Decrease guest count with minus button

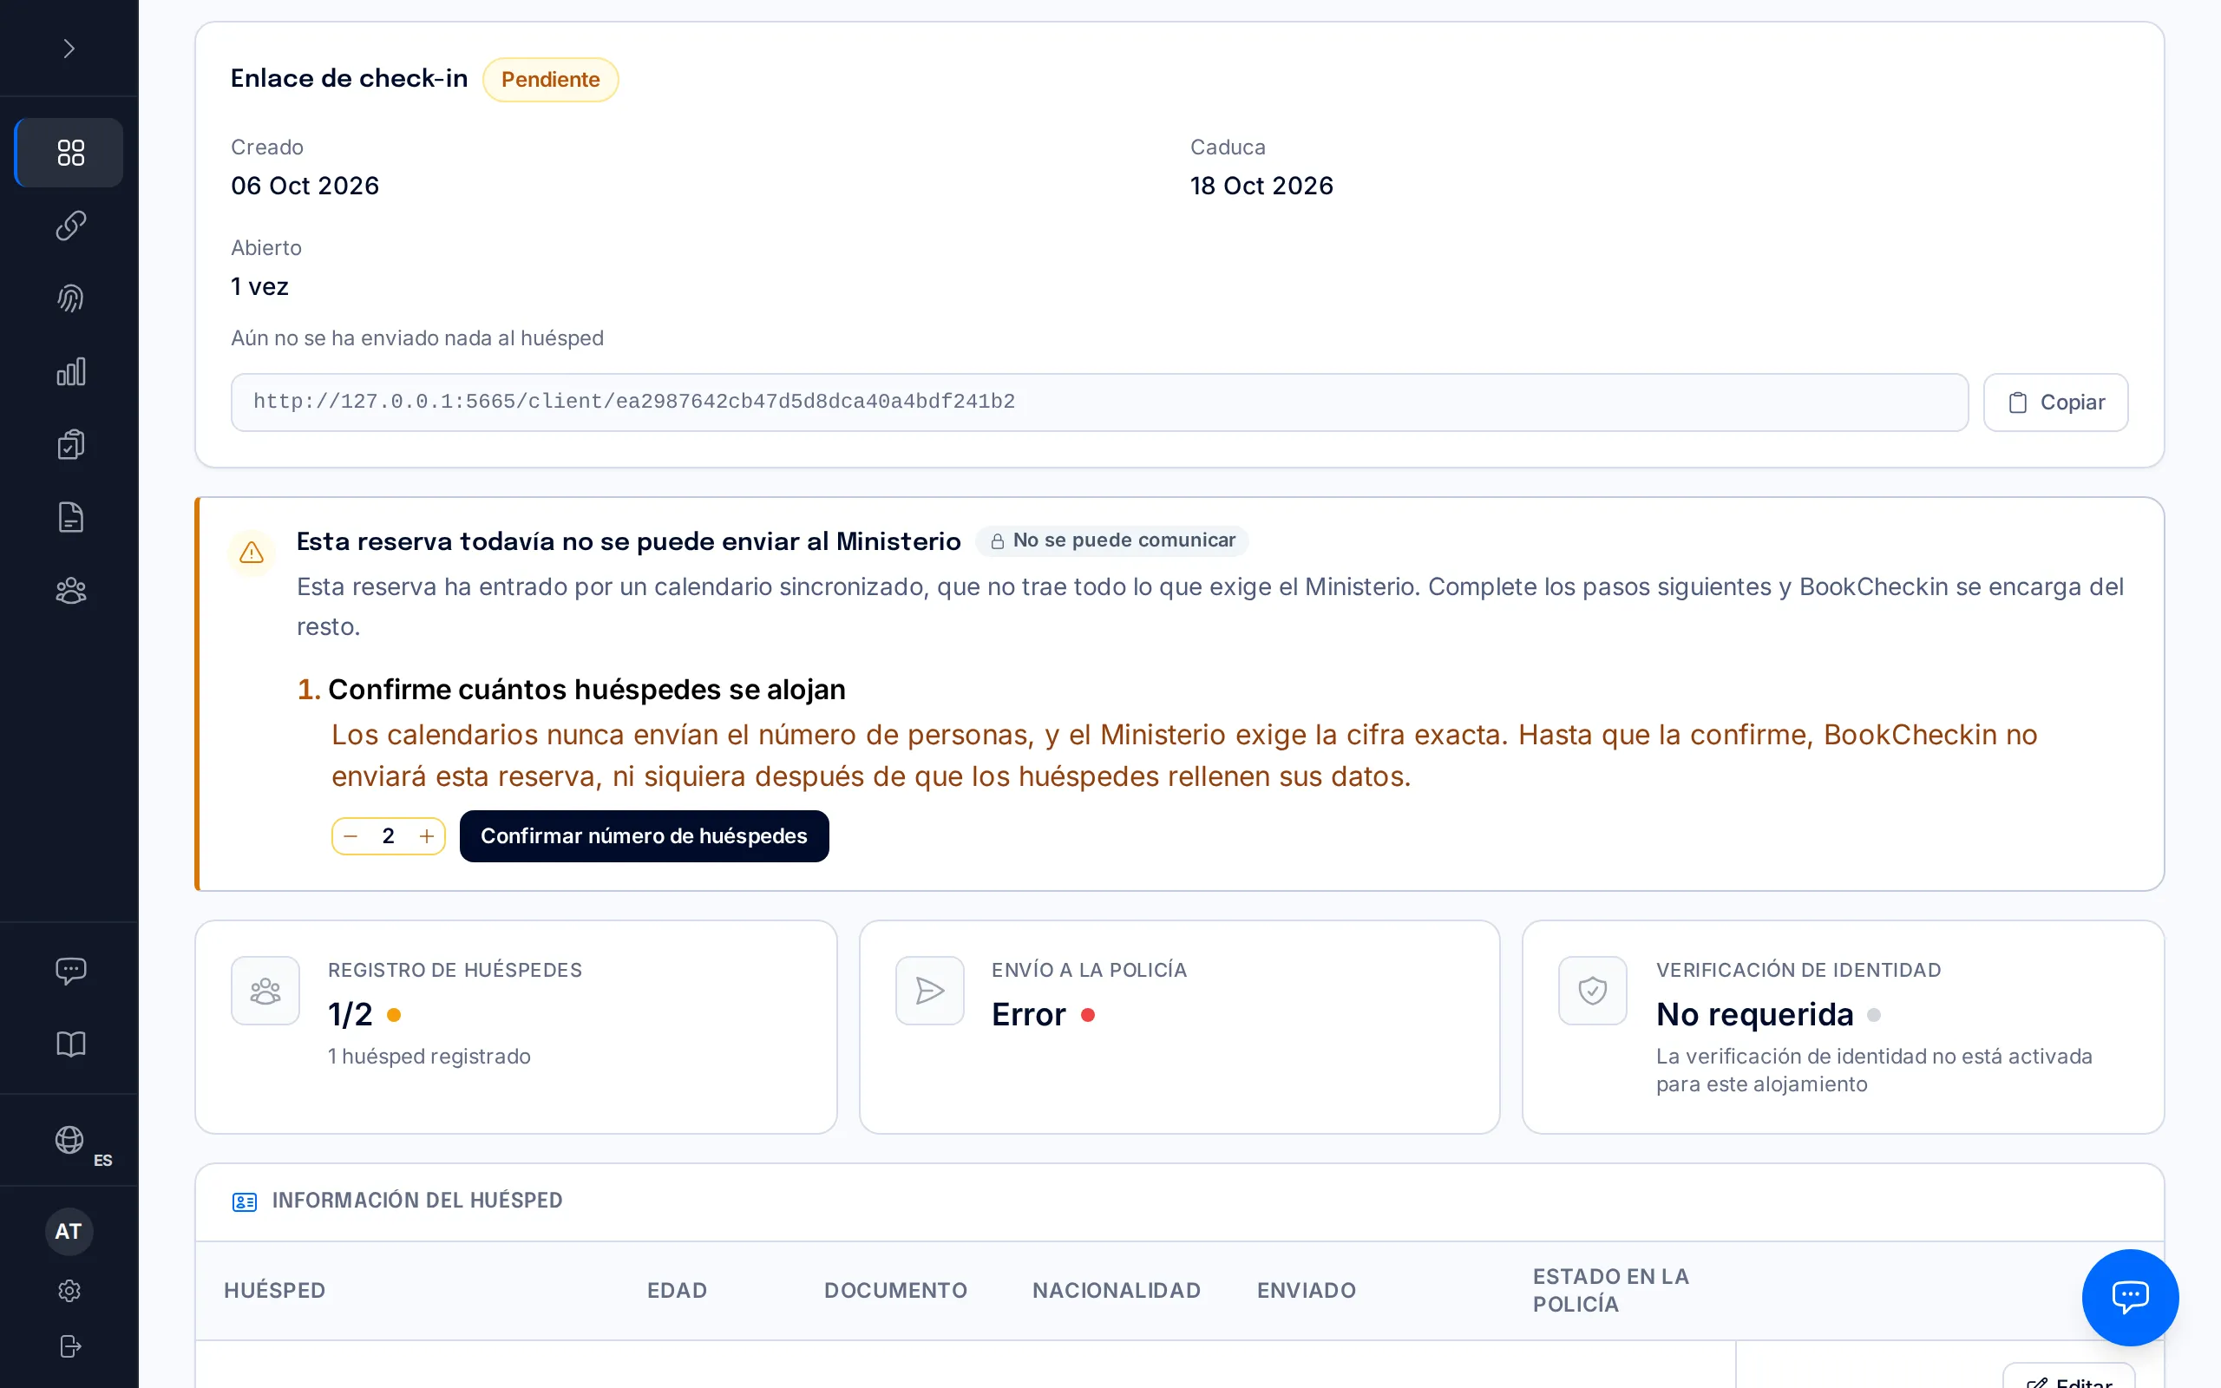point(351,836)
